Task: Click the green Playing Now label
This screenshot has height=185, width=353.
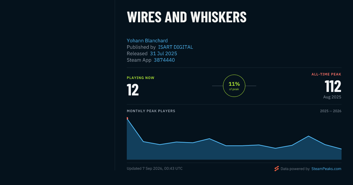Action: coord(141,78)
